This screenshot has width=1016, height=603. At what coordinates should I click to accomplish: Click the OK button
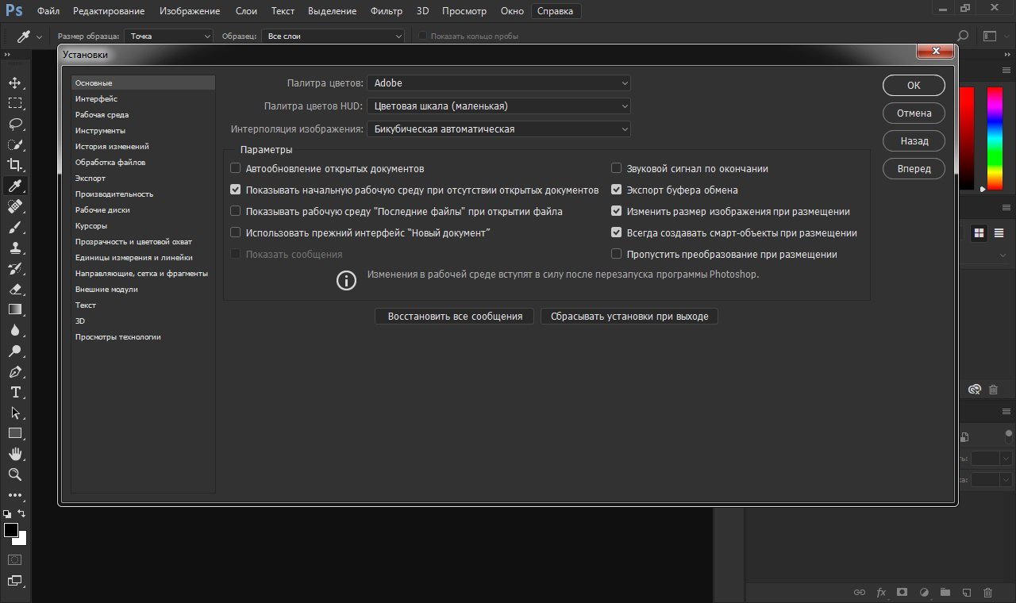(x=914, y=85)
